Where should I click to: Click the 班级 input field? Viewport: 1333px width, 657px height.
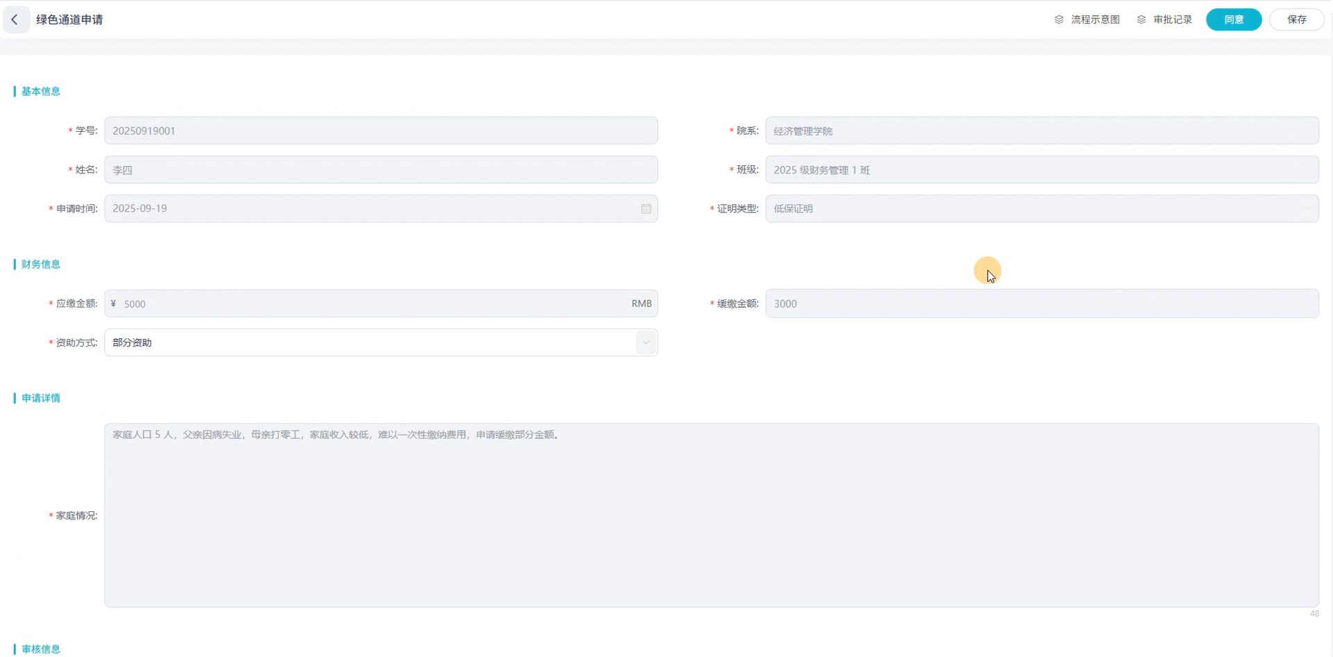tap(1041, 169)
